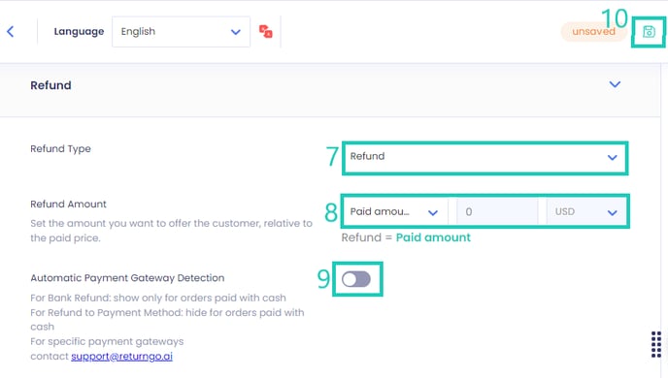This screenshot has height=378, width=668.
Task: Click the Refund section header title
Action: pos(50,85)
